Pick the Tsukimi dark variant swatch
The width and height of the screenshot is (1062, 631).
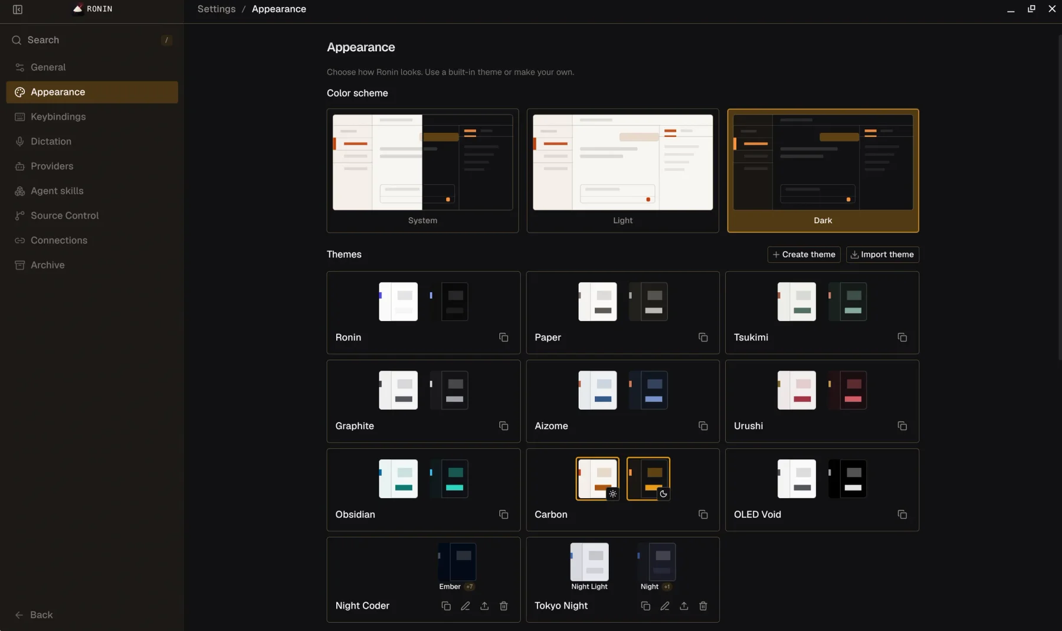click(x=847, y=302)
